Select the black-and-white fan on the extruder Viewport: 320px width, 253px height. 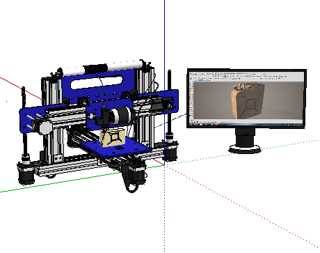121,116
